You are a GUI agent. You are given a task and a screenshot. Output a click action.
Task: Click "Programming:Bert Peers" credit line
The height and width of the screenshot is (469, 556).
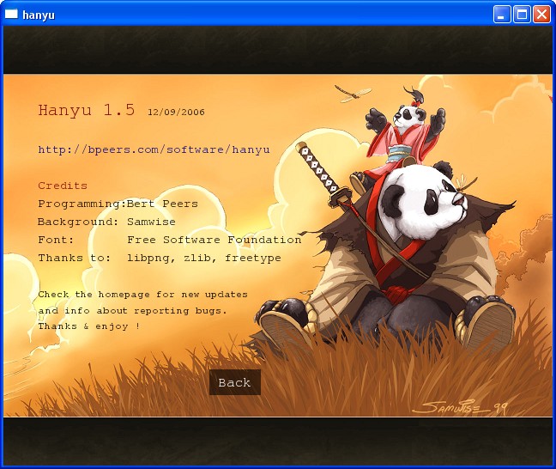point(118,204)
